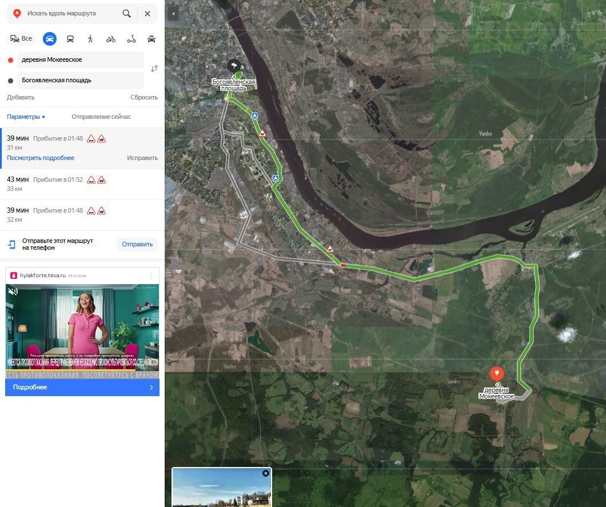Swap start and destination points
This screenshot has width=606, height=507.
coord(154,69)
